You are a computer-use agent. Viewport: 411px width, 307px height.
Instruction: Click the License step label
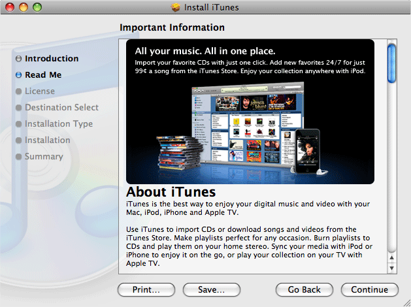pos(40,91)
